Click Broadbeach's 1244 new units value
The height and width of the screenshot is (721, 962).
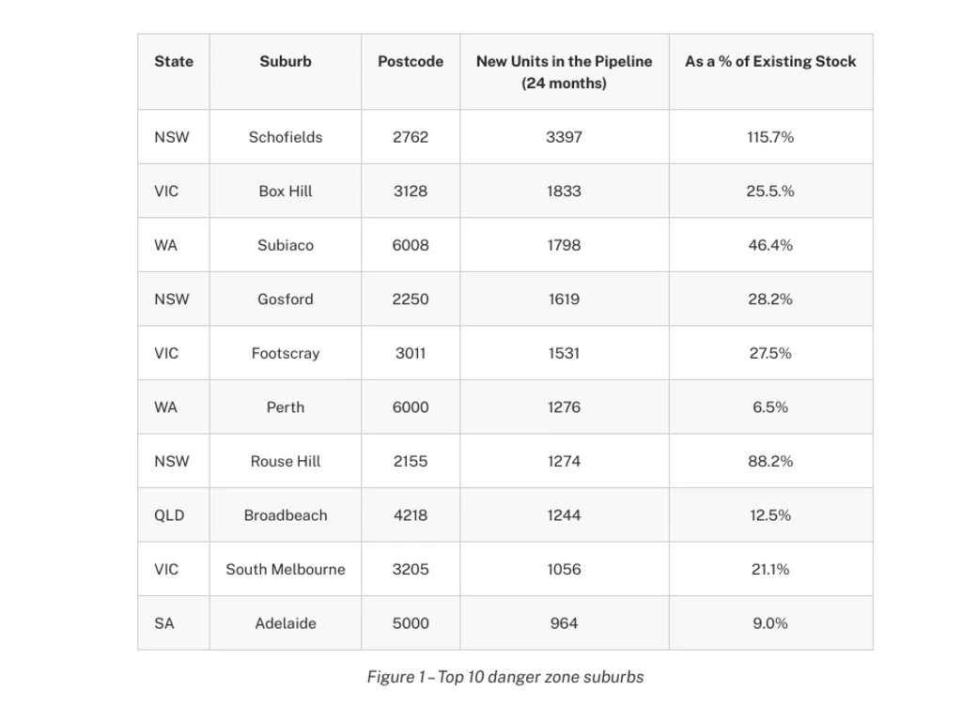click(564, 515)
